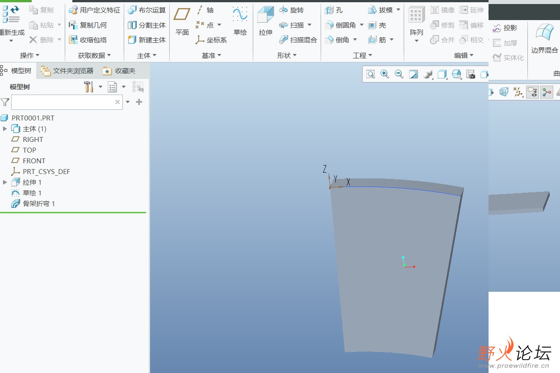The height and width of the screenshot is (373, 560).
Task: Select FRONT datum plane in tree
Action: coord(28,161)
